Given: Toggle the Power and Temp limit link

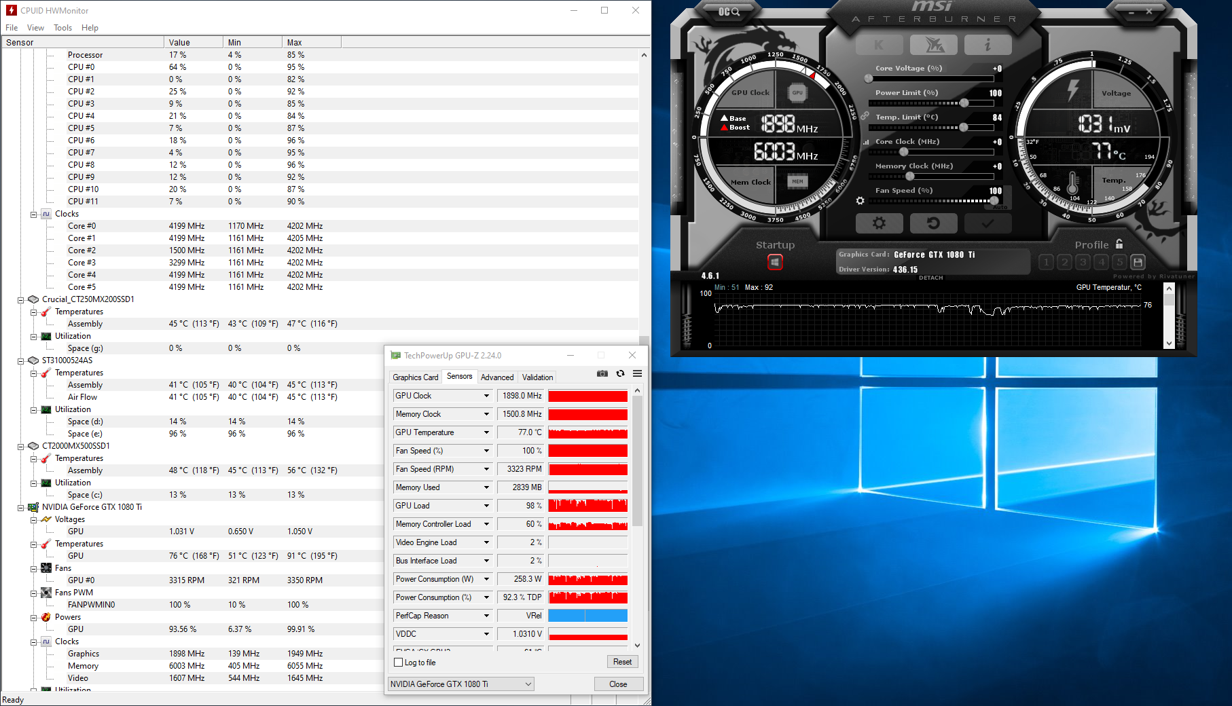Looking at the screenshot, I should (865, 116).
